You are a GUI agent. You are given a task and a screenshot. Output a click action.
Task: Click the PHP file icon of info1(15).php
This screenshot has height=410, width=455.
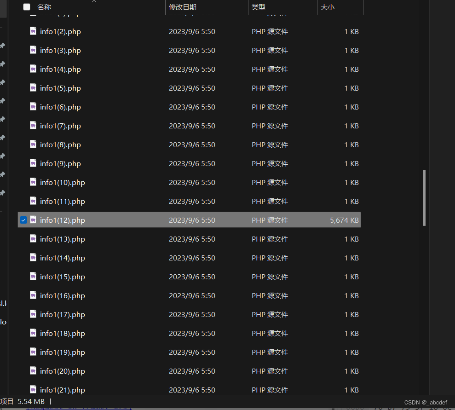pos(33,276)
